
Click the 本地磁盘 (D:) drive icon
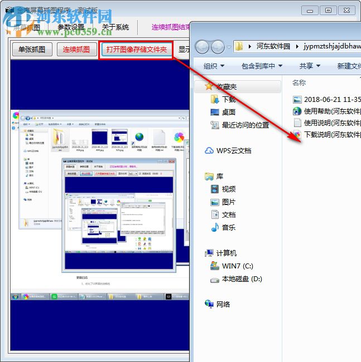tap(215, 280)
